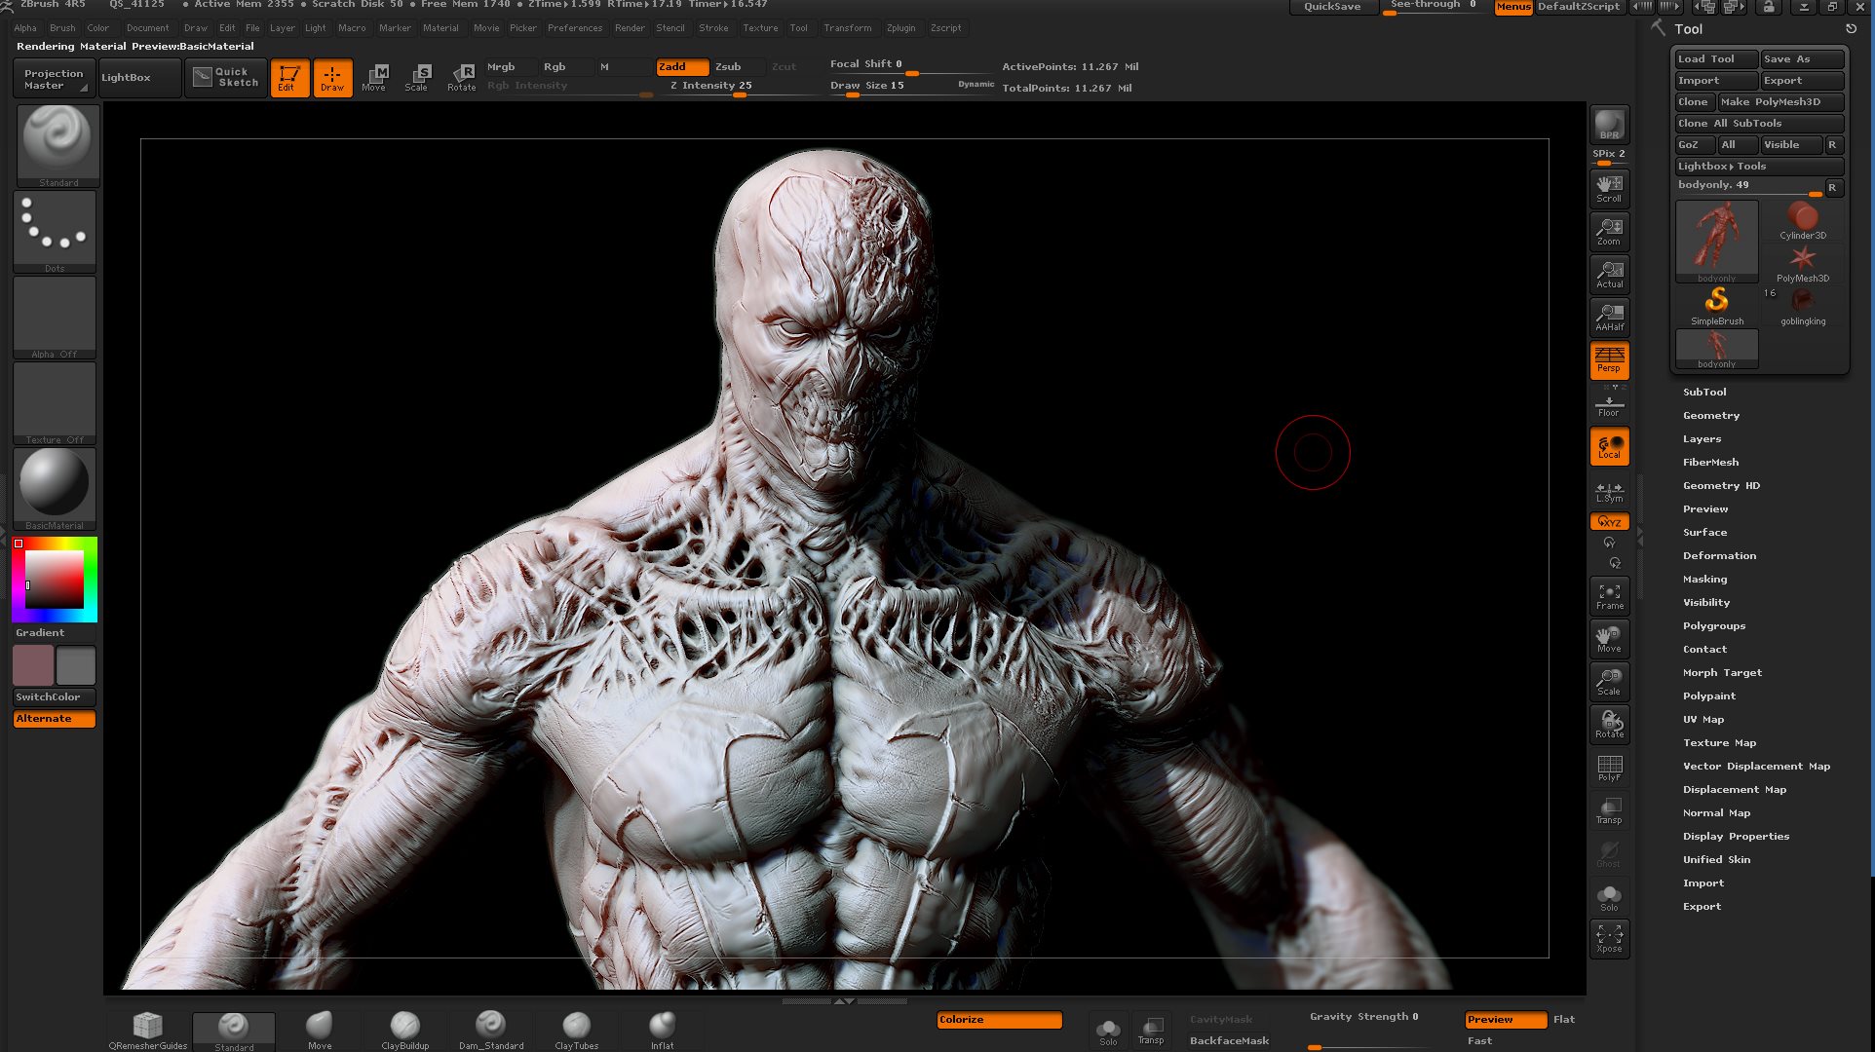Click the Clone All SubTools button
The width and height of the screenshot is (1875, 1052).
click(x=1759, y=124)
